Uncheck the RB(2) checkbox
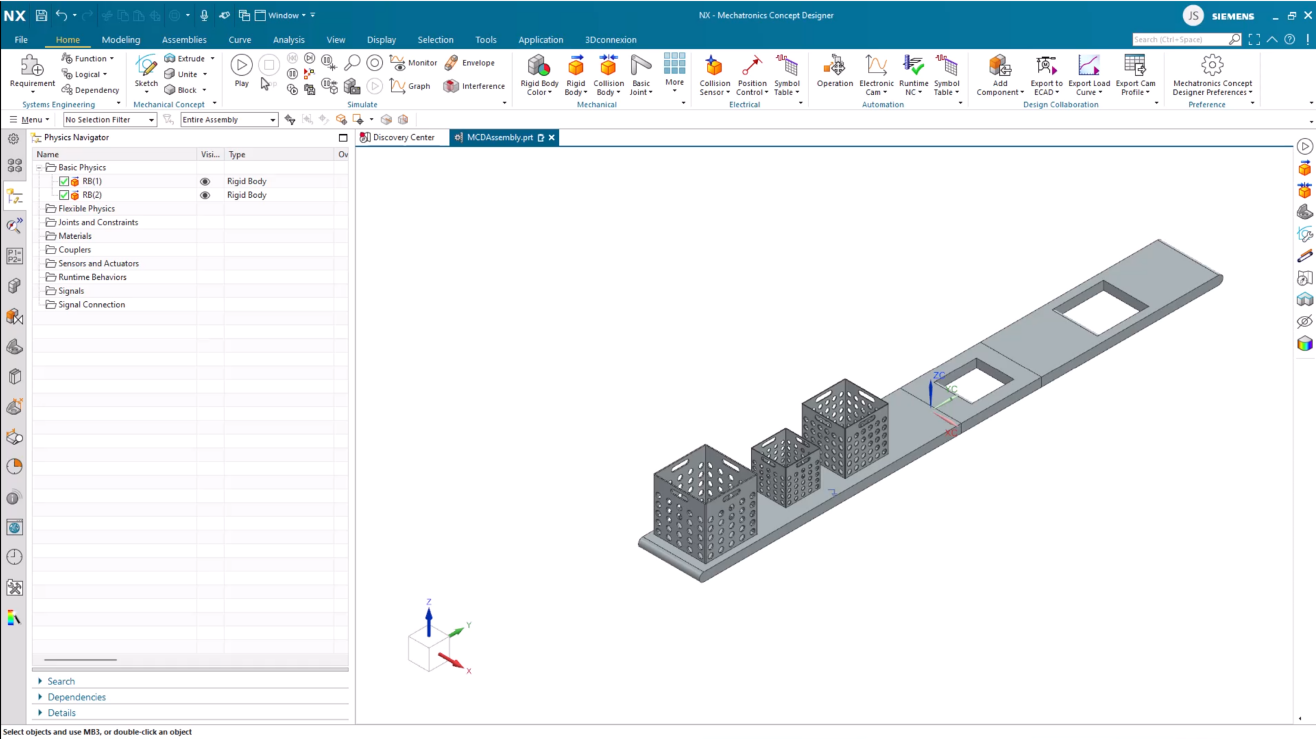The image size is (1316, 739). point(64,195)
